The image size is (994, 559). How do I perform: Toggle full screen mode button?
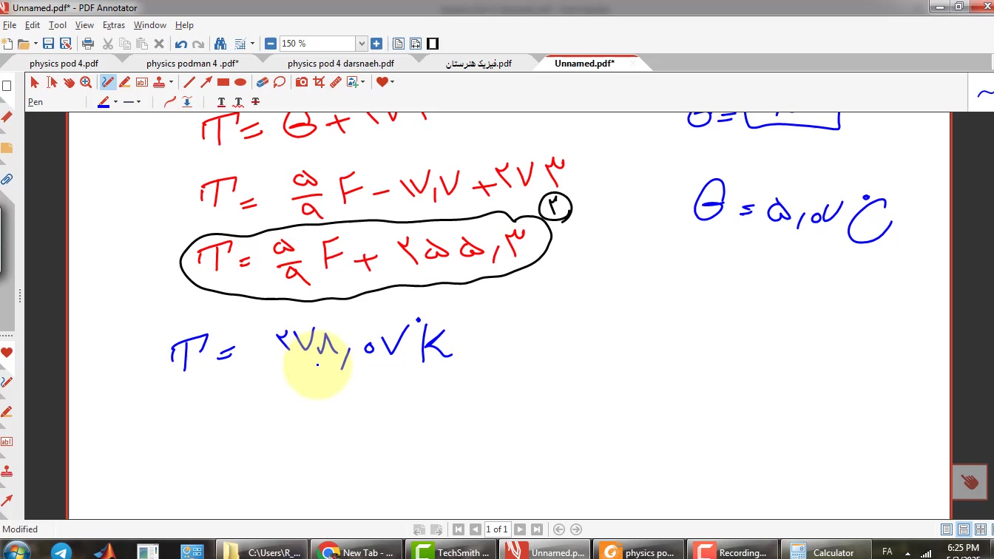coord(433,44)
